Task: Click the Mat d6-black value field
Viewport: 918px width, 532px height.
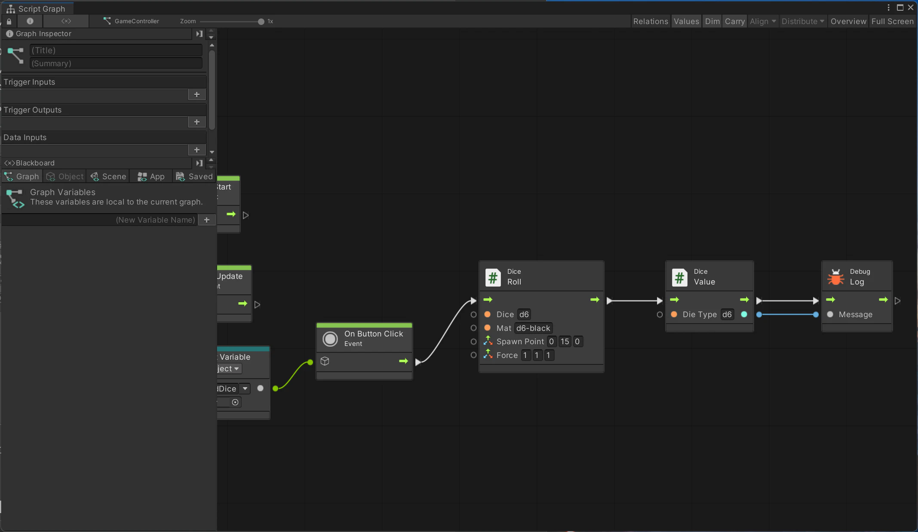Action: coord(533,328)
